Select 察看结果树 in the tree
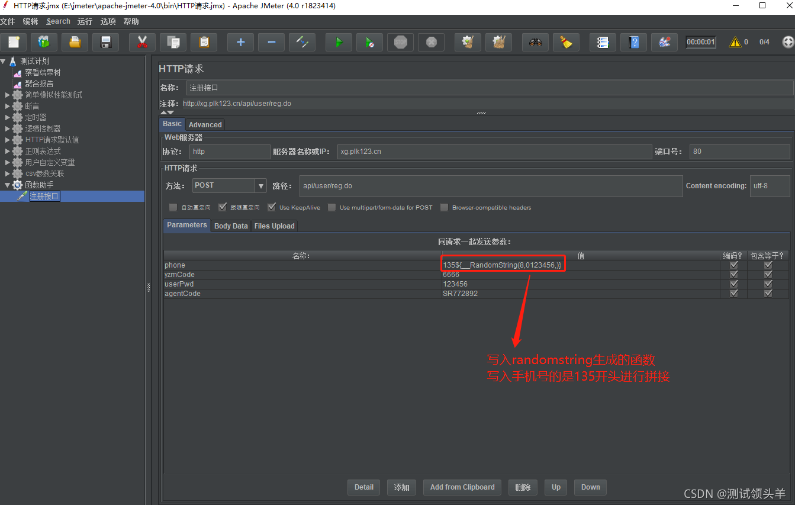 point(43,72)
